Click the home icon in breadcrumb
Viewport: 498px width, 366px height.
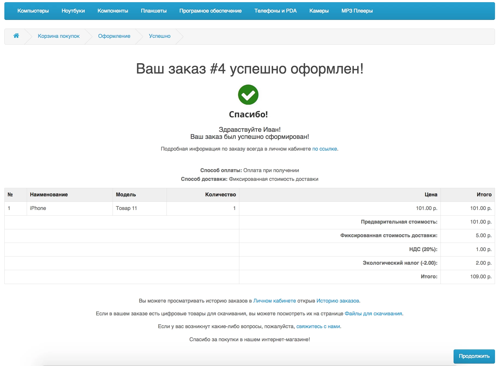(16, 36)
